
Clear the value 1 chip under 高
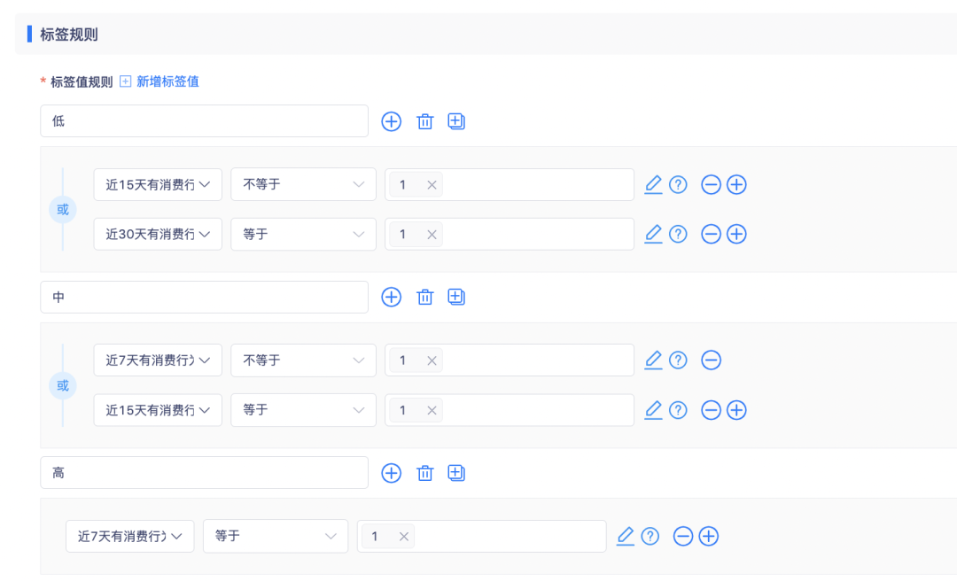pyautogui.click(x=403, y=537)
